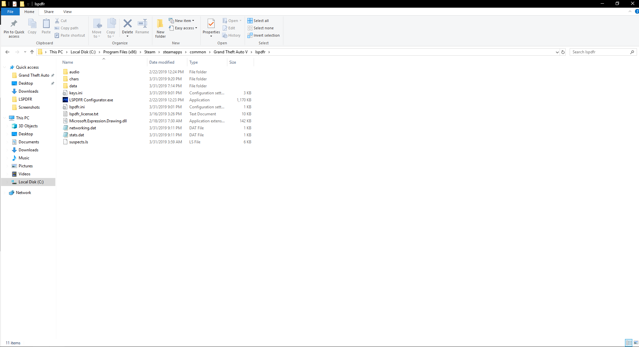Switch to Details view icon in status bar
This screenshot has height=347, width=639.
pos(629,343)
